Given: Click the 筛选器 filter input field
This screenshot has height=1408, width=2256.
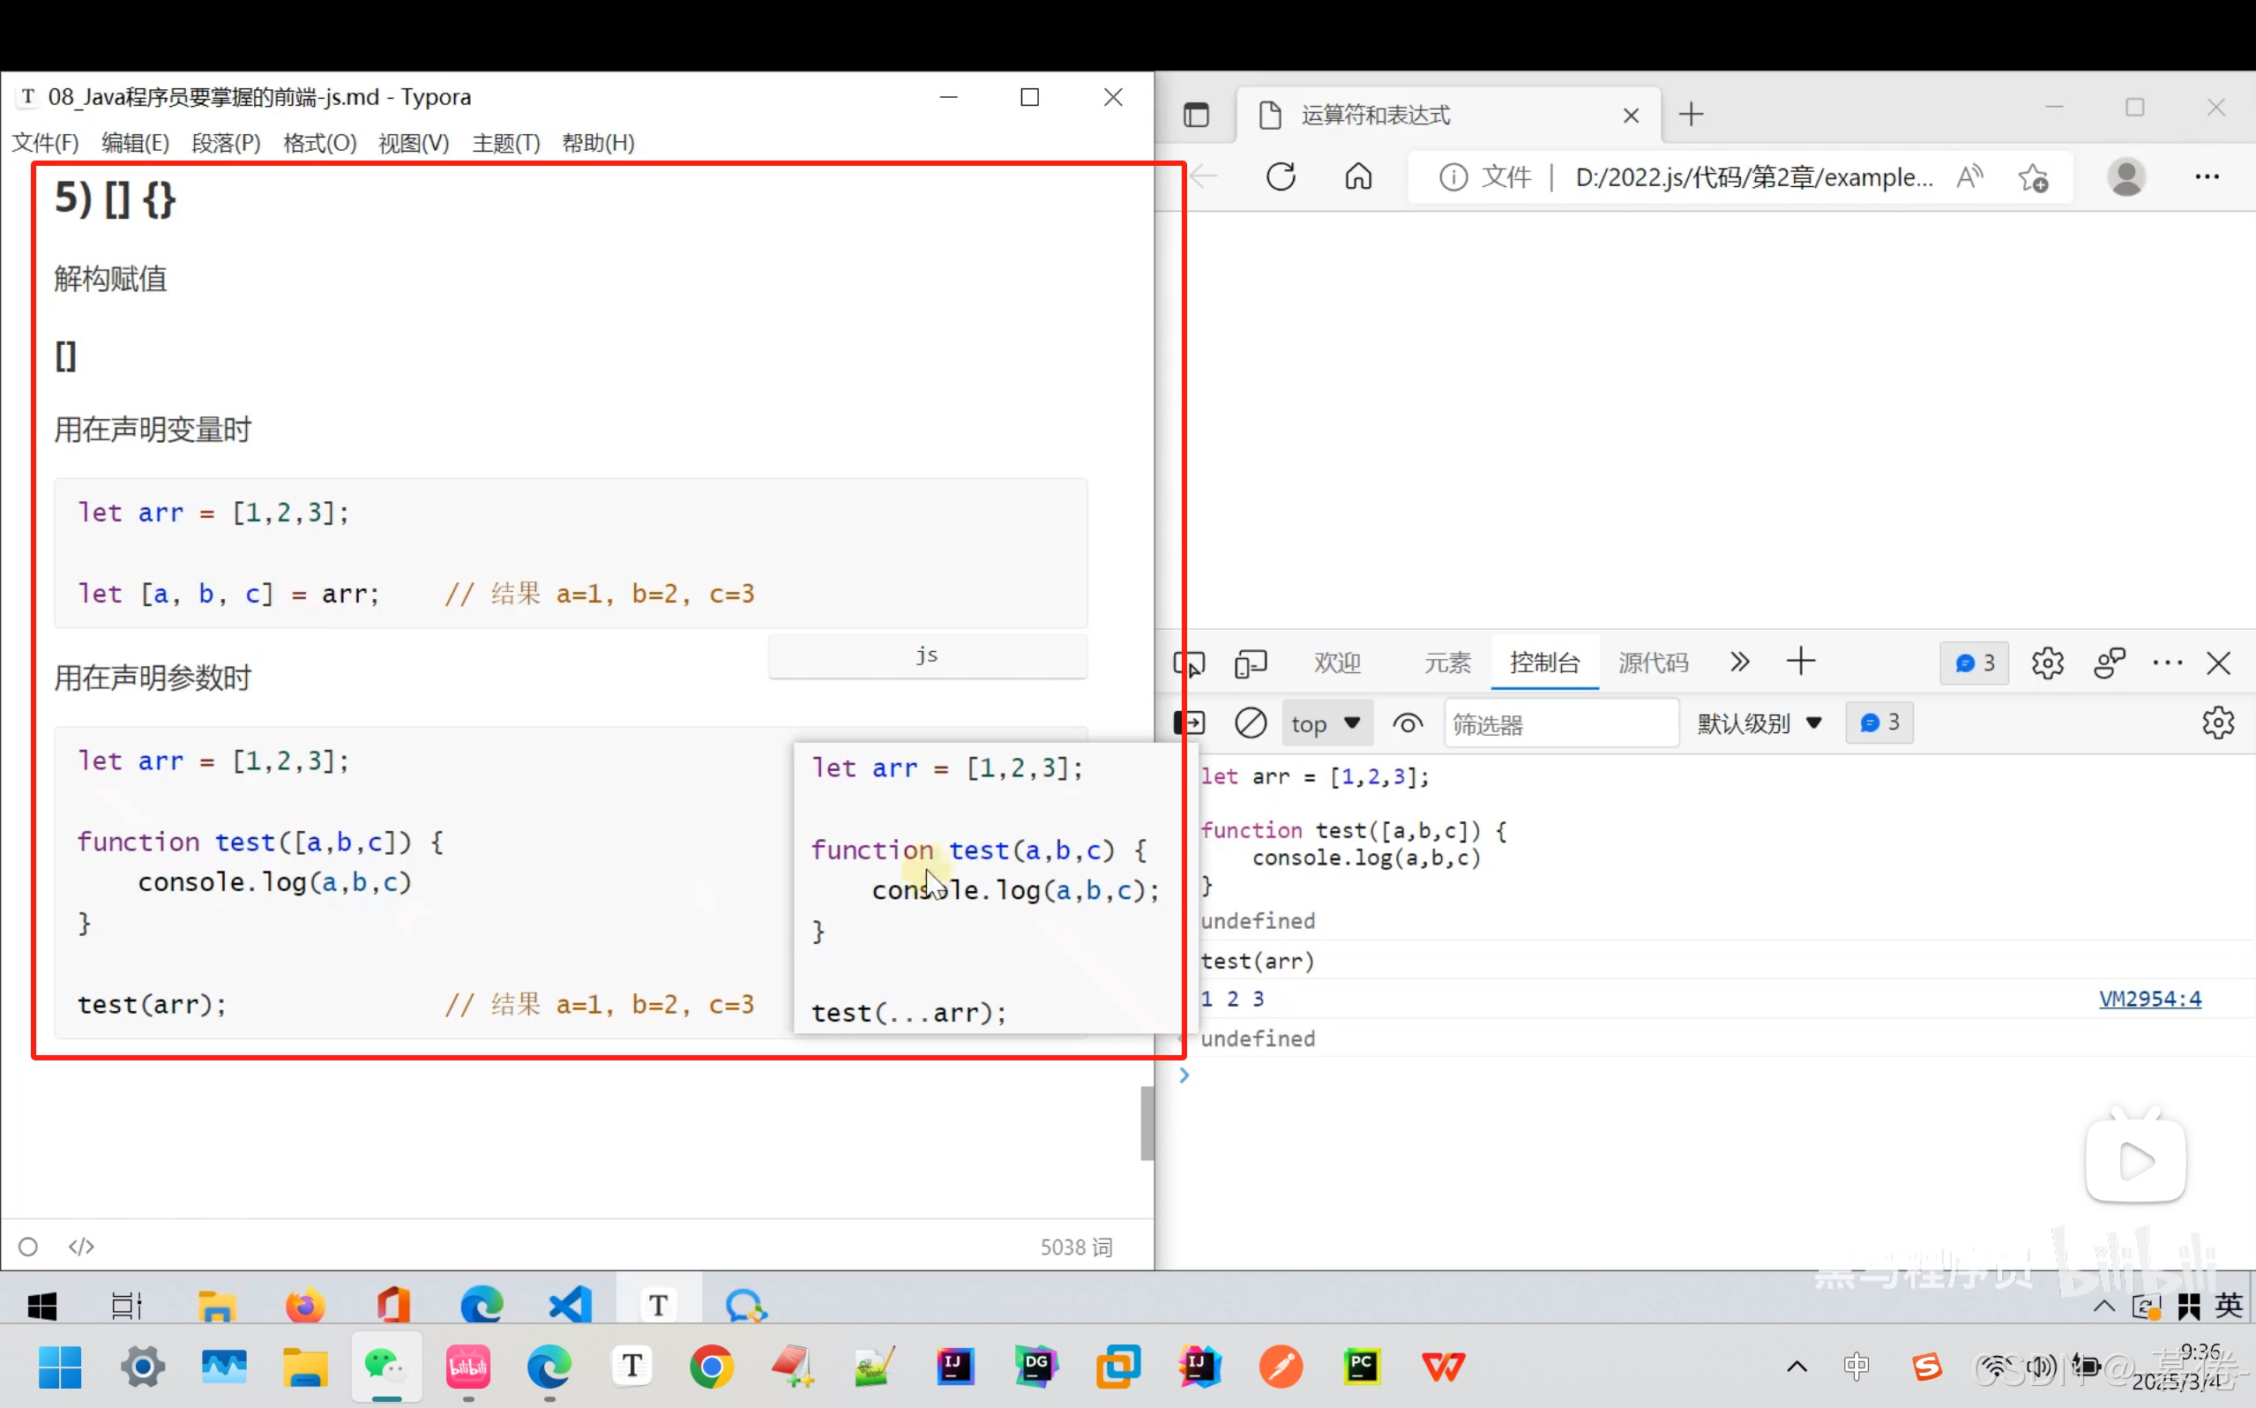Looking at the screenshot, I should click(1560, 723).
